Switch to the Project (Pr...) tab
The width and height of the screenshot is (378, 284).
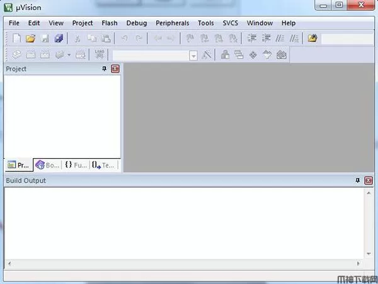(18, 165)
